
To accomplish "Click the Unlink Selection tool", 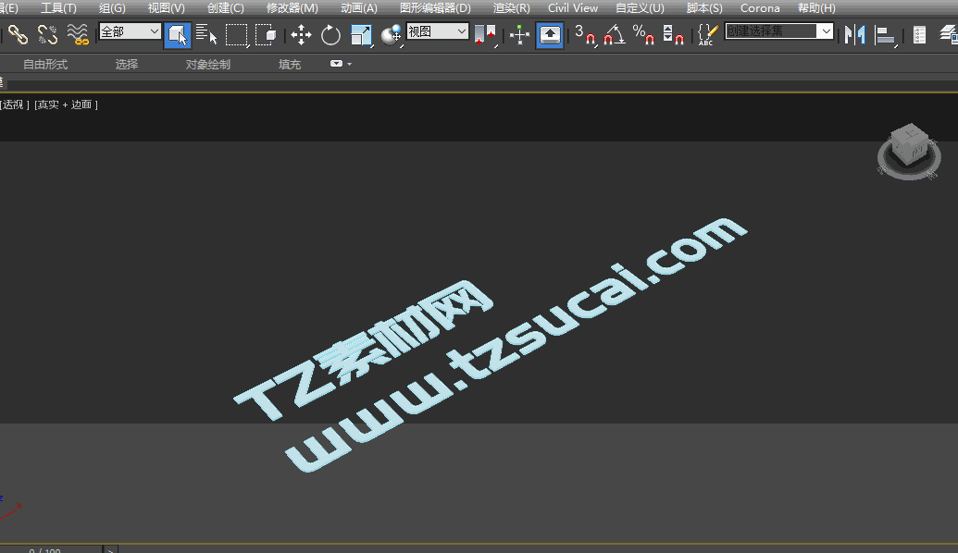I will pos(47,35).
